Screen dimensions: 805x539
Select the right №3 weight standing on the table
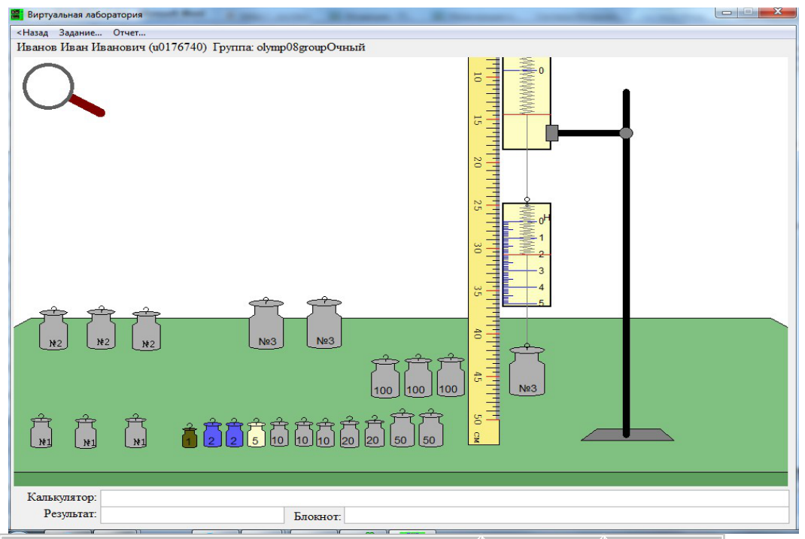coord(324,323)
